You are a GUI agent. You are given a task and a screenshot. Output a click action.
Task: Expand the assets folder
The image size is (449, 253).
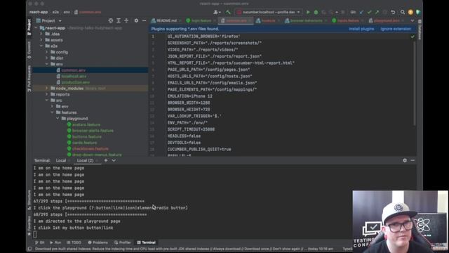pyautogui.click(x=41, y=40)
